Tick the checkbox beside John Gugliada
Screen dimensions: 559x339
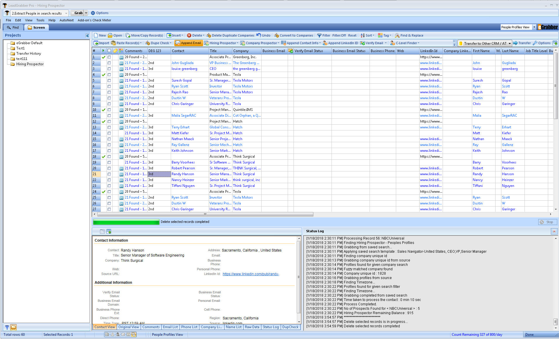click(x=109, y=63)
